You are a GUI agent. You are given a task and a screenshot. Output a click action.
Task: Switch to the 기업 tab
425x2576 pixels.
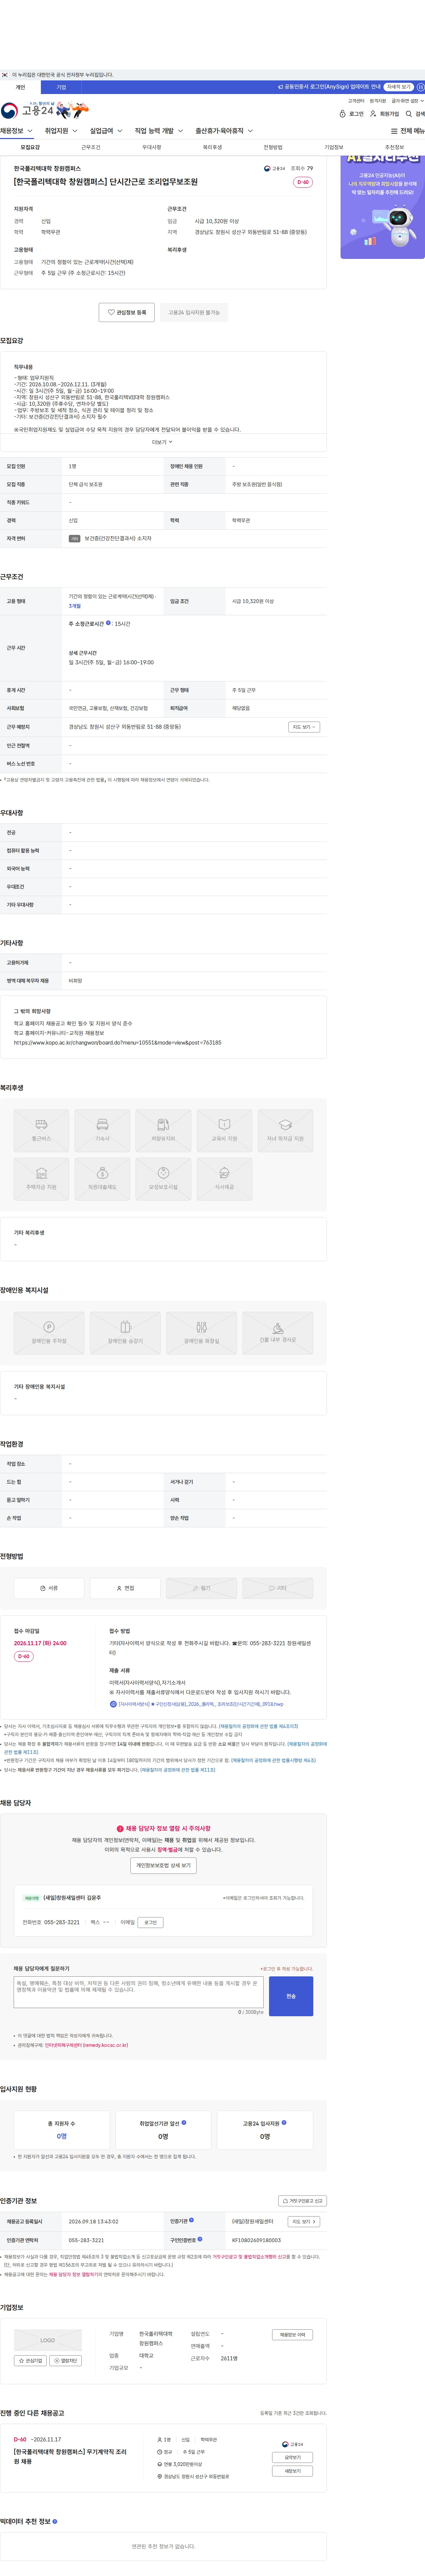(61, 87)
